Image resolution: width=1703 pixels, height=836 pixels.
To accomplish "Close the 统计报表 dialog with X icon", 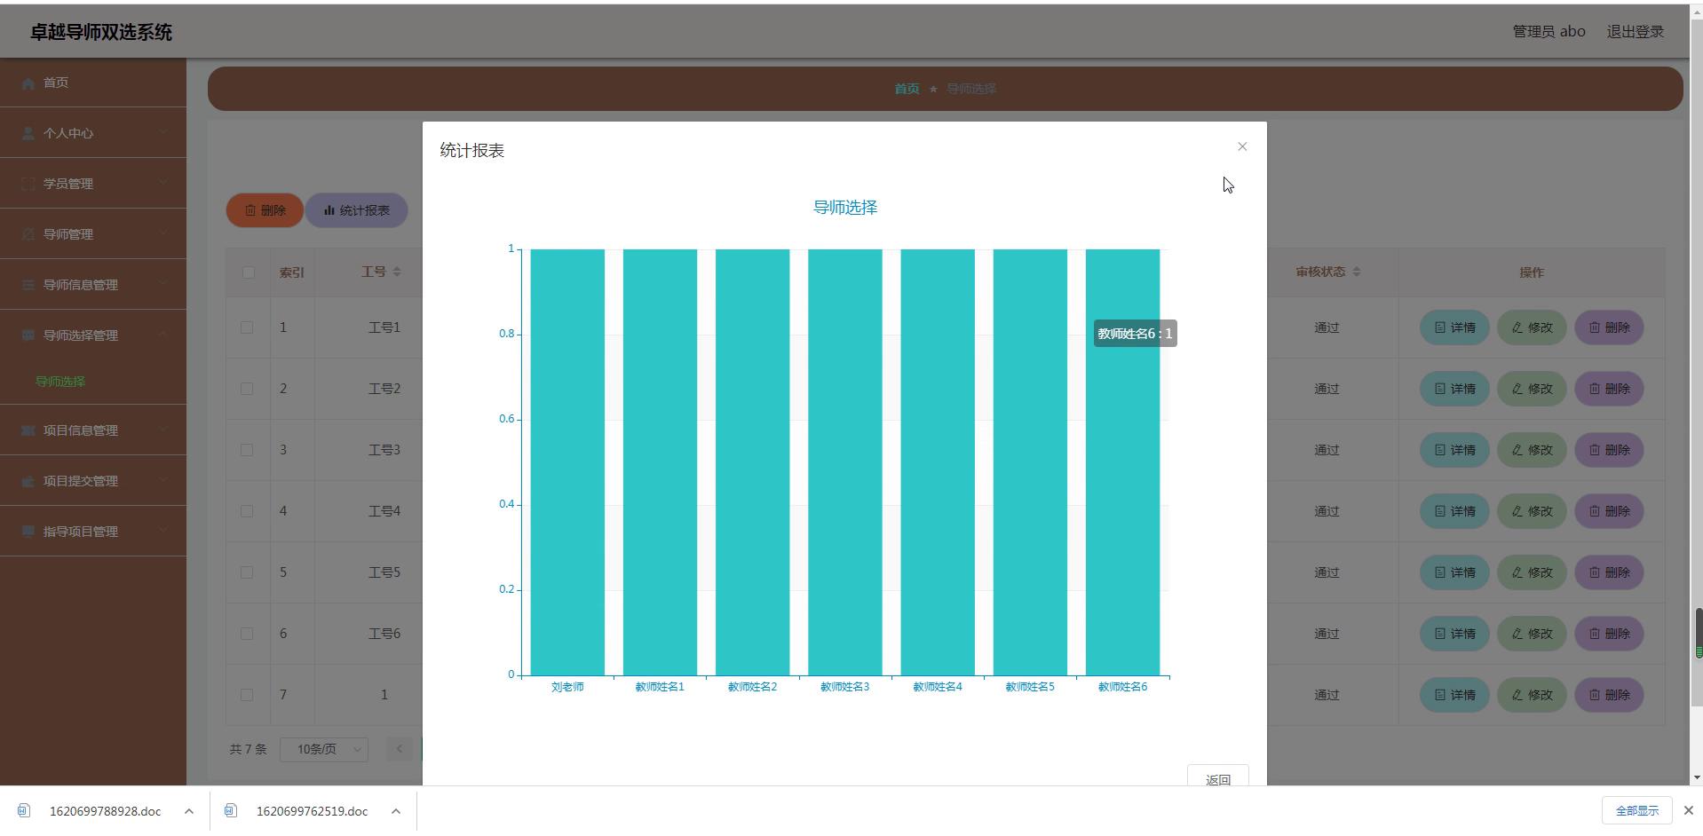I will [1242, 146].
